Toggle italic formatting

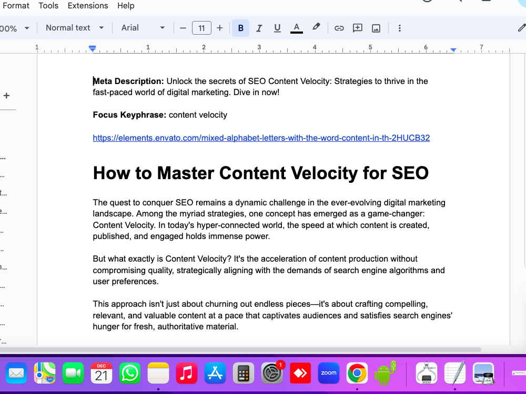(259, 28)
